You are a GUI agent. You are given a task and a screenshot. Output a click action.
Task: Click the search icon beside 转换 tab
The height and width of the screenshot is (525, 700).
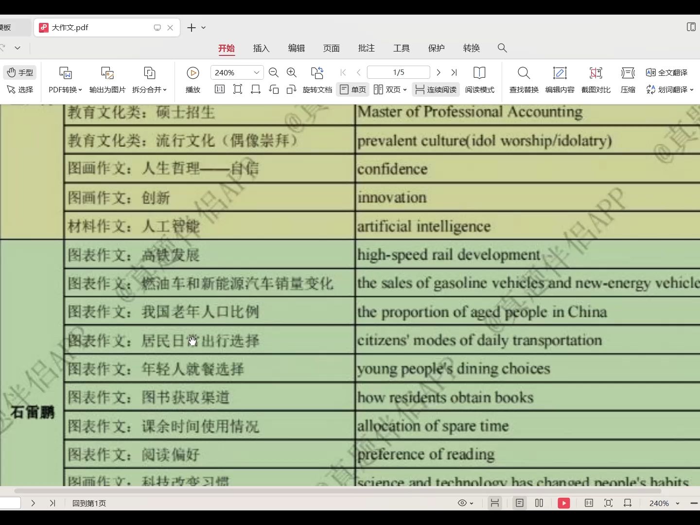502,48
